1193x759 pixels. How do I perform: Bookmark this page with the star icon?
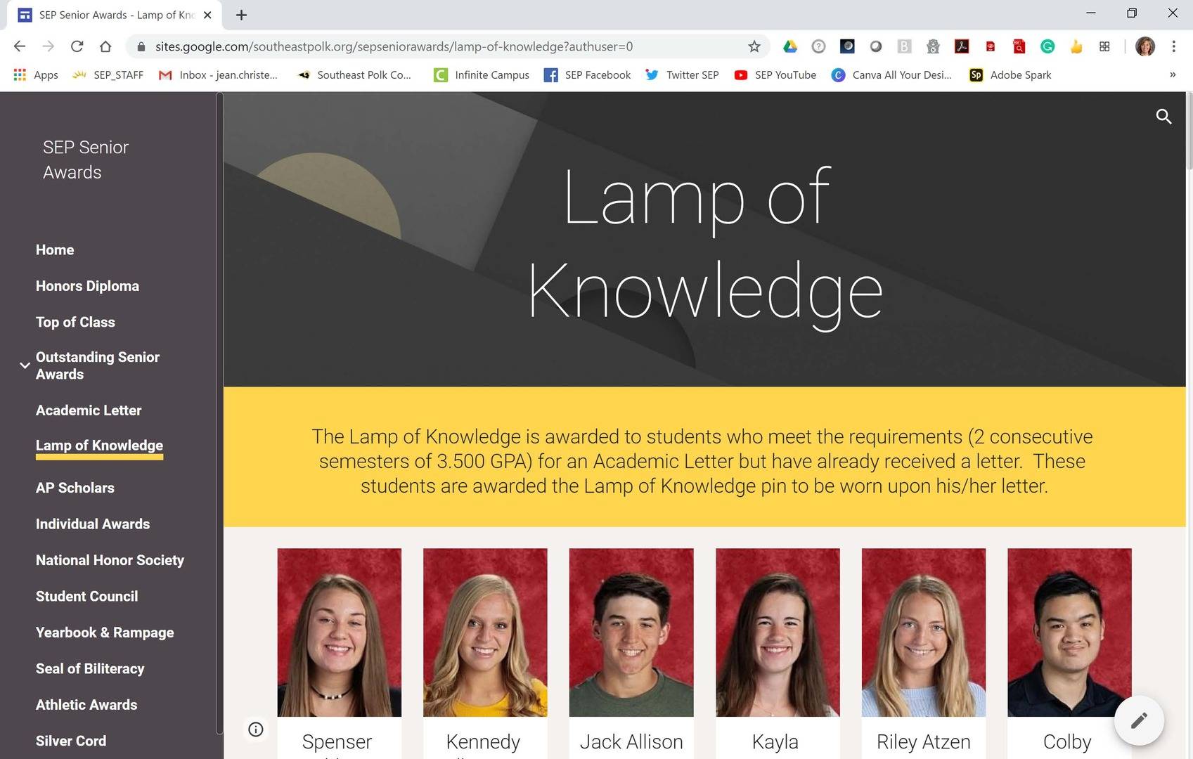[x=754, y=46]
